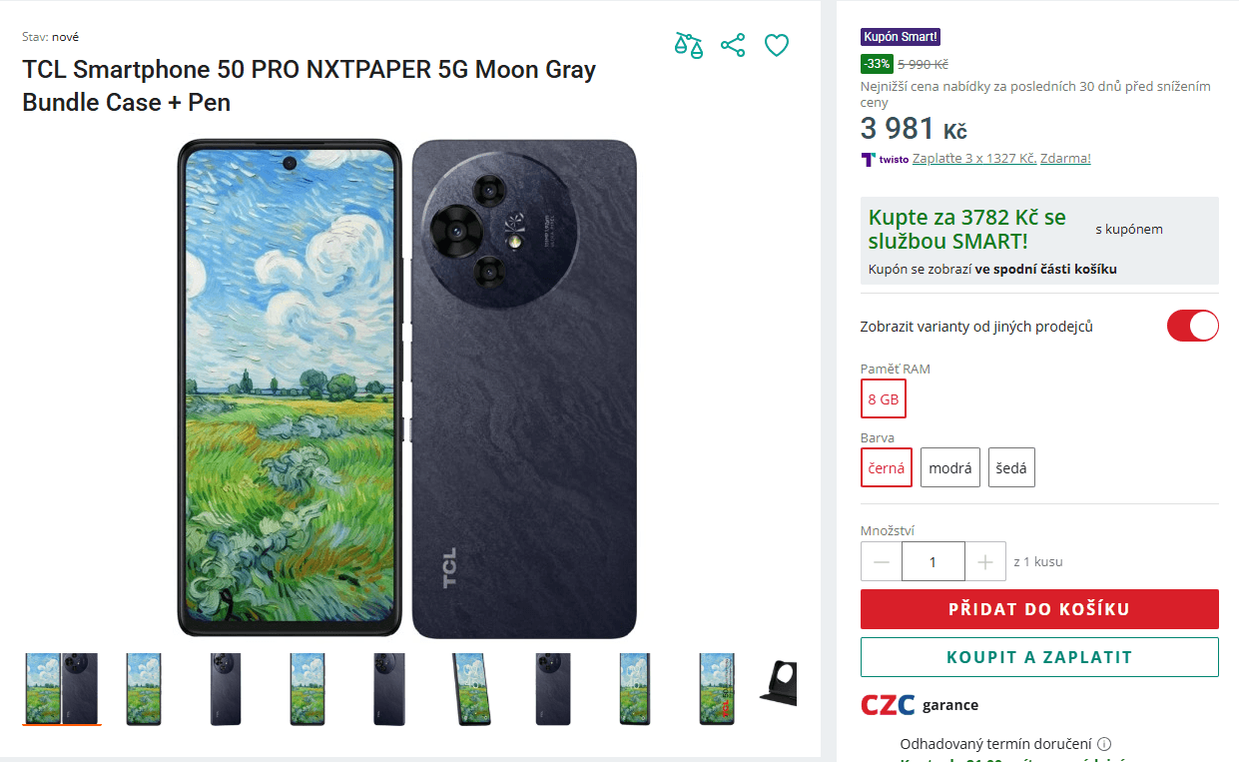Click the CZC garance logo
This screenshot has height=762, width=1239.
point(885,704)
